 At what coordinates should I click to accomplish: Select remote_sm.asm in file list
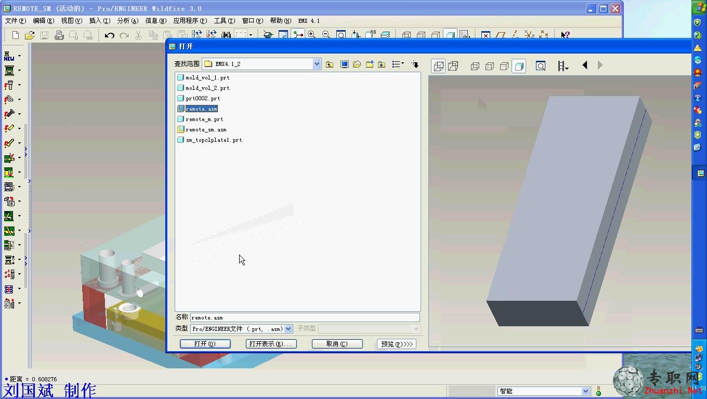202,129
